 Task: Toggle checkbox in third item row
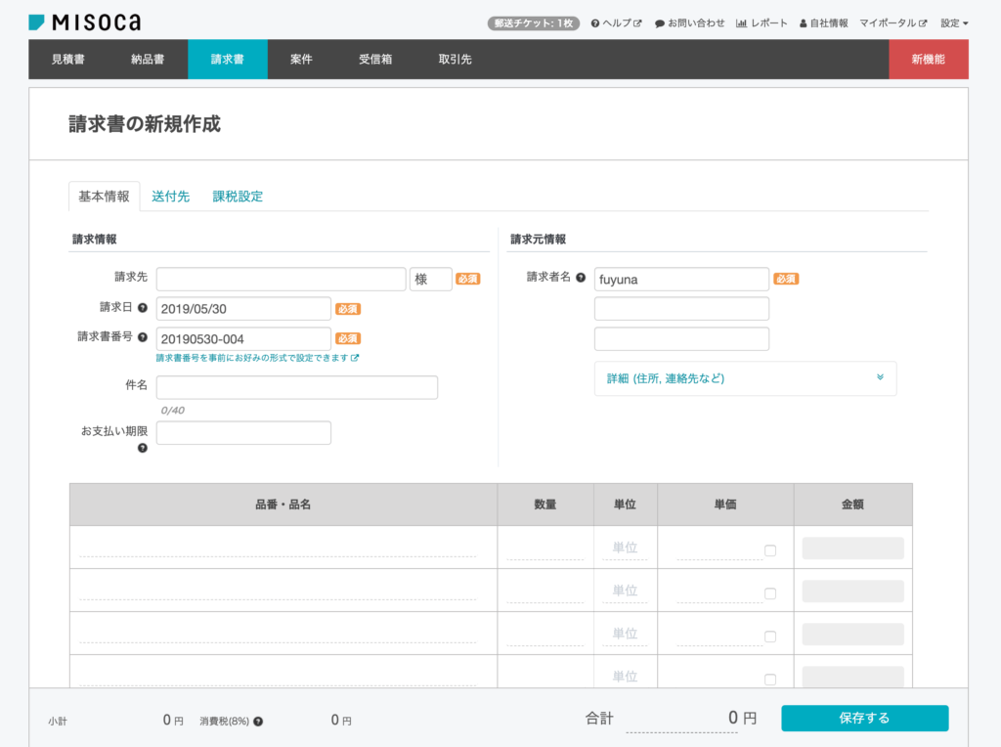pos(770,636)
